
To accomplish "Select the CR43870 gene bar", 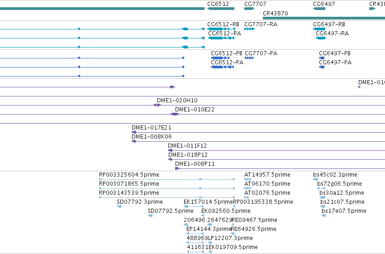I will [324, 18].
